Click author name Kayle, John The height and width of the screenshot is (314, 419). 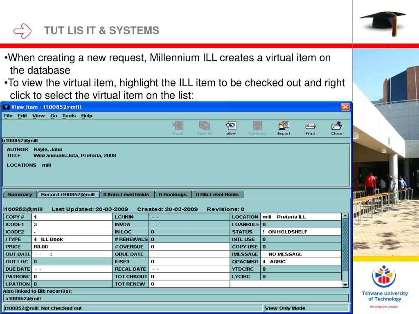click(48, 150)
